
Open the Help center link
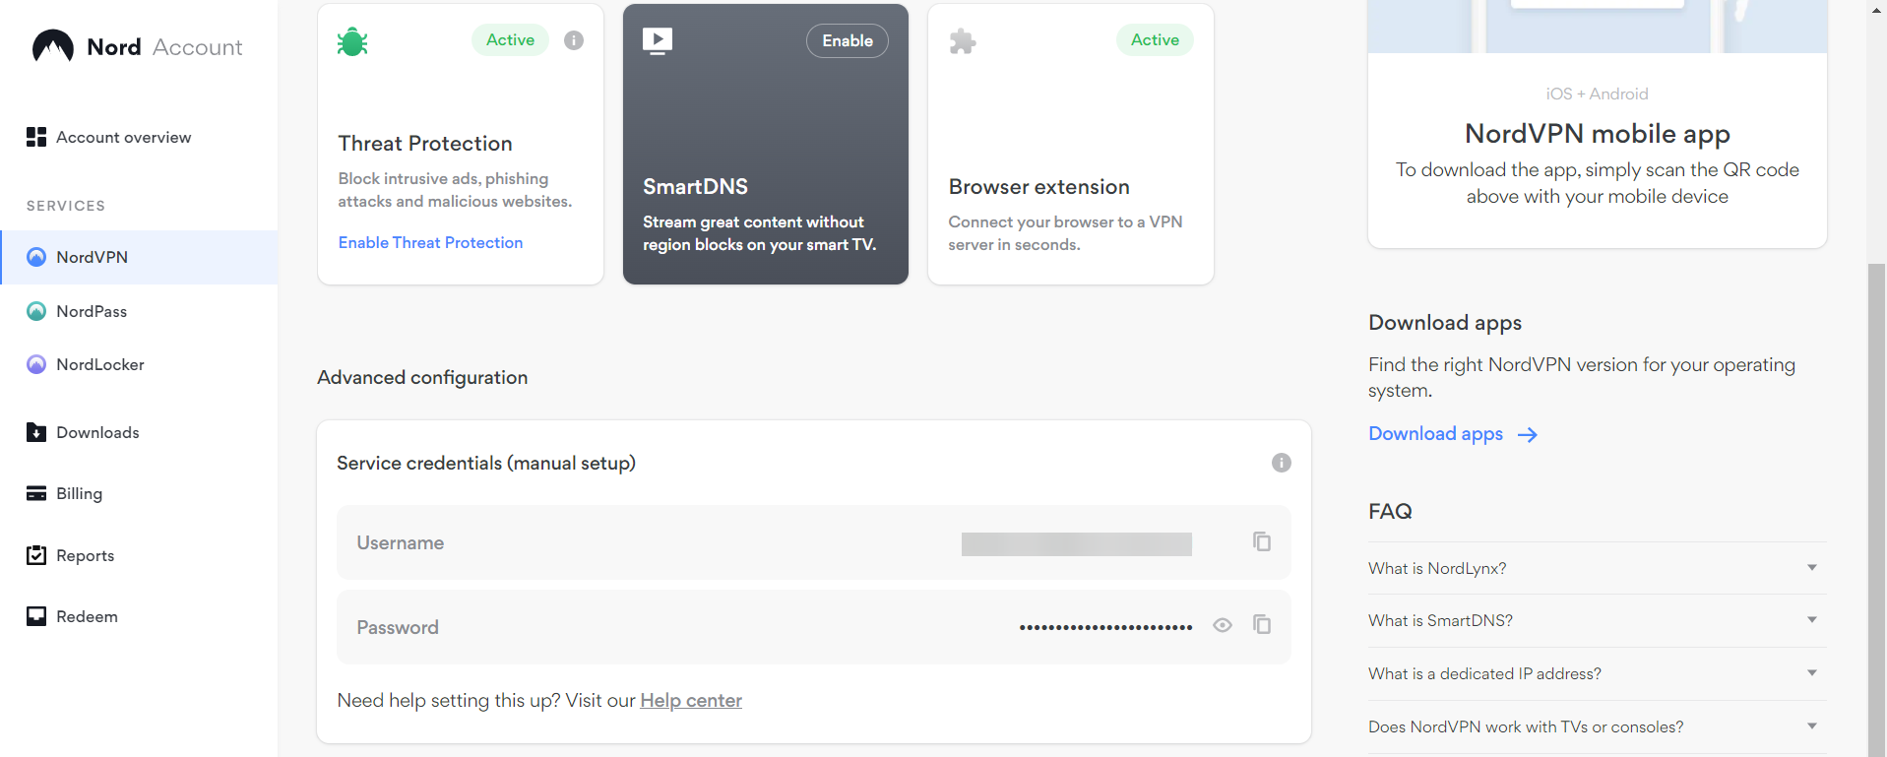(691, 701)
